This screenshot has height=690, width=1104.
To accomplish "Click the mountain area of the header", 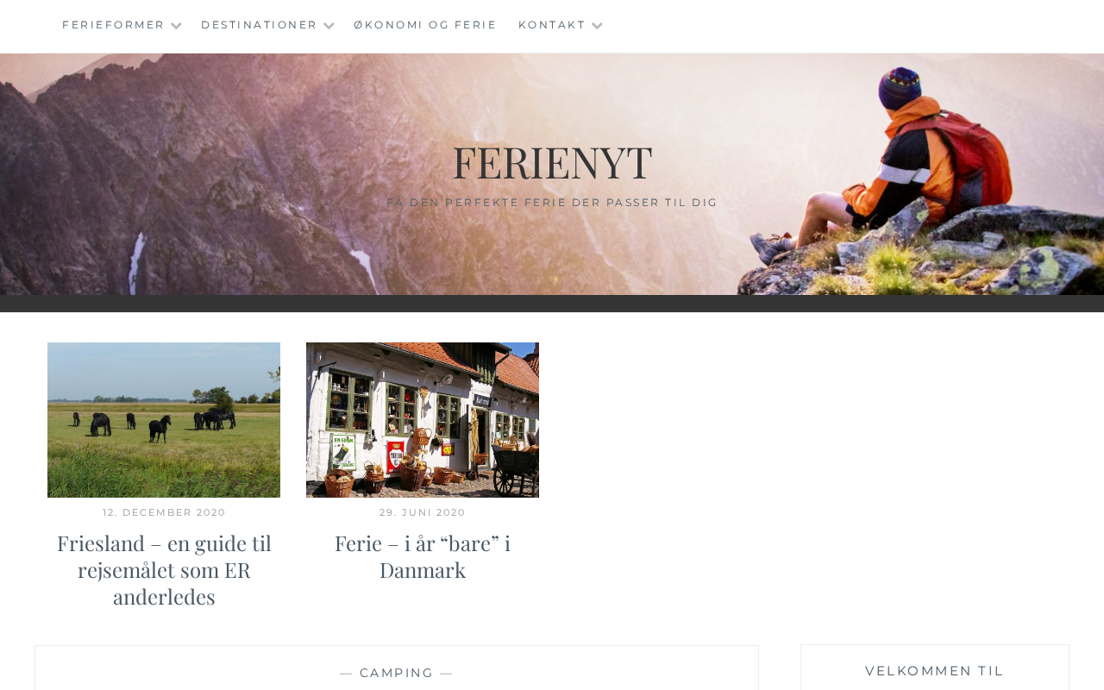I will tap(216, 172).
